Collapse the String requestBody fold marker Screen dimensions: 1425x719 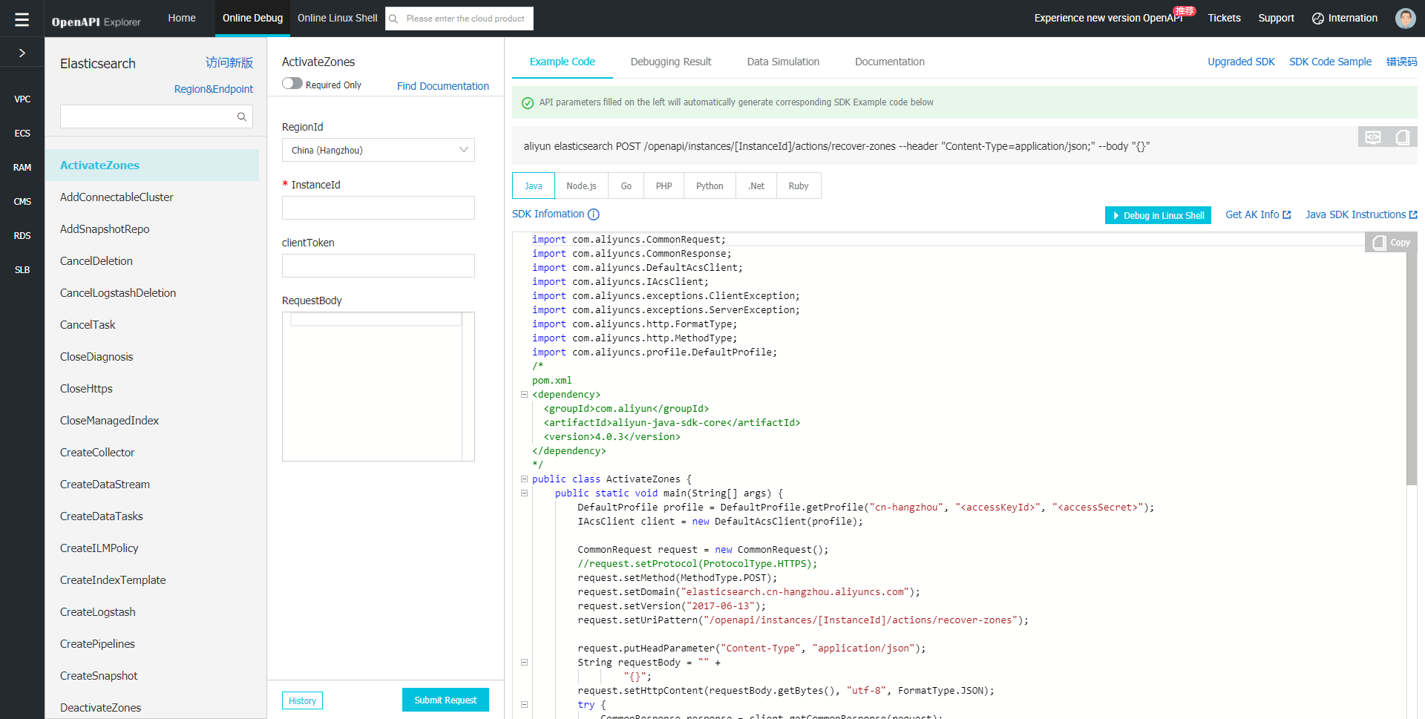pos(524,663)
